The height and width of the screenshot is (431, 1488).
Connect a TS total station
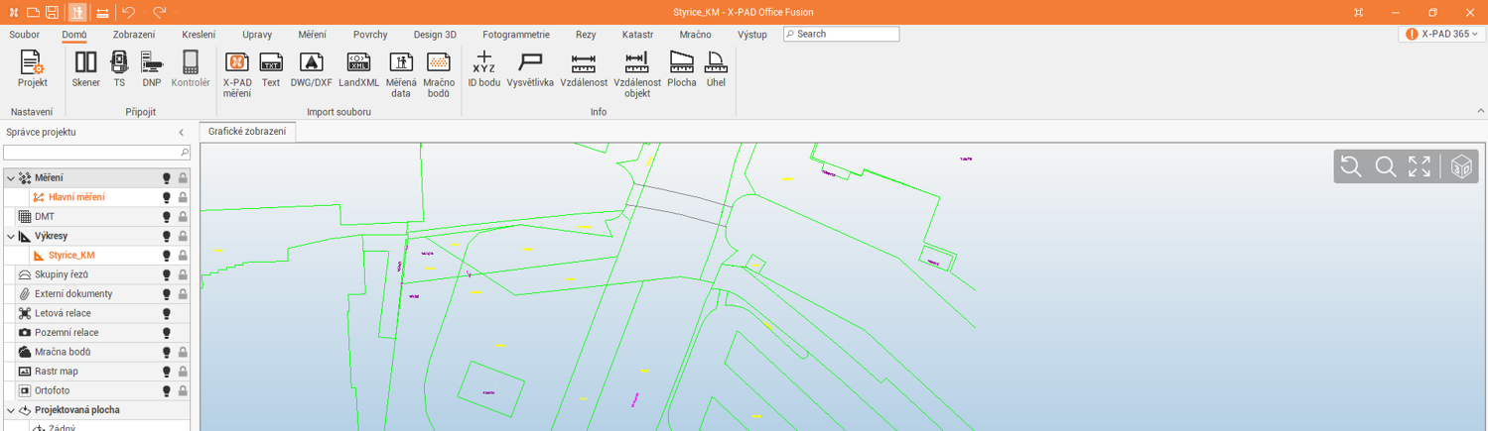pyautogui.click(x=119, y=68)
